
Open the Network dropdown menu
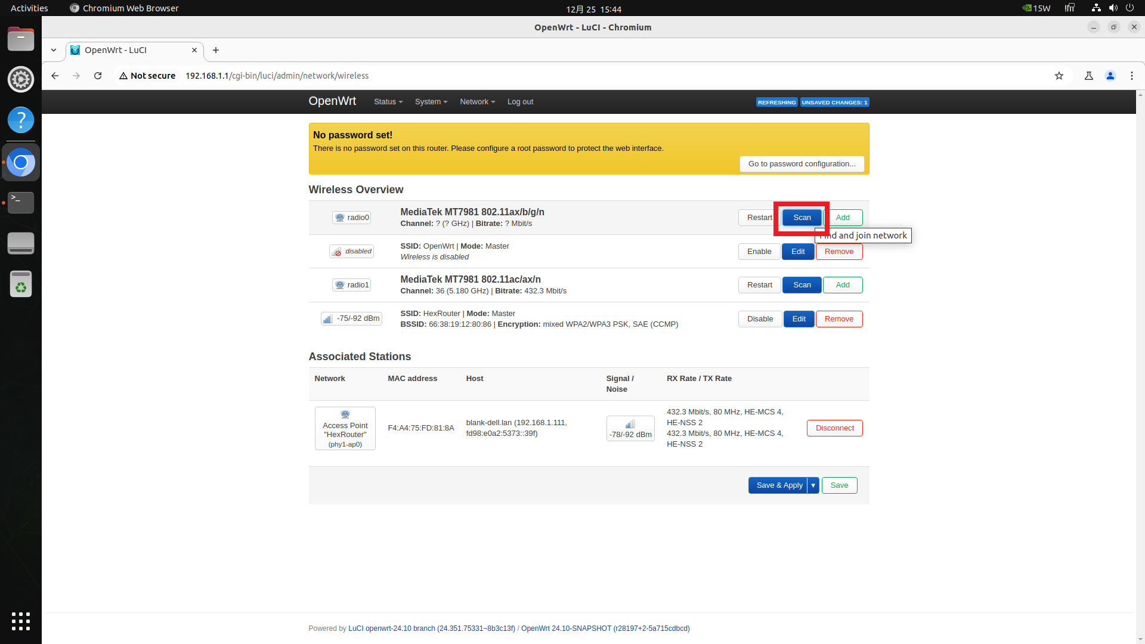pyautogui.click(x=477, y=102)
